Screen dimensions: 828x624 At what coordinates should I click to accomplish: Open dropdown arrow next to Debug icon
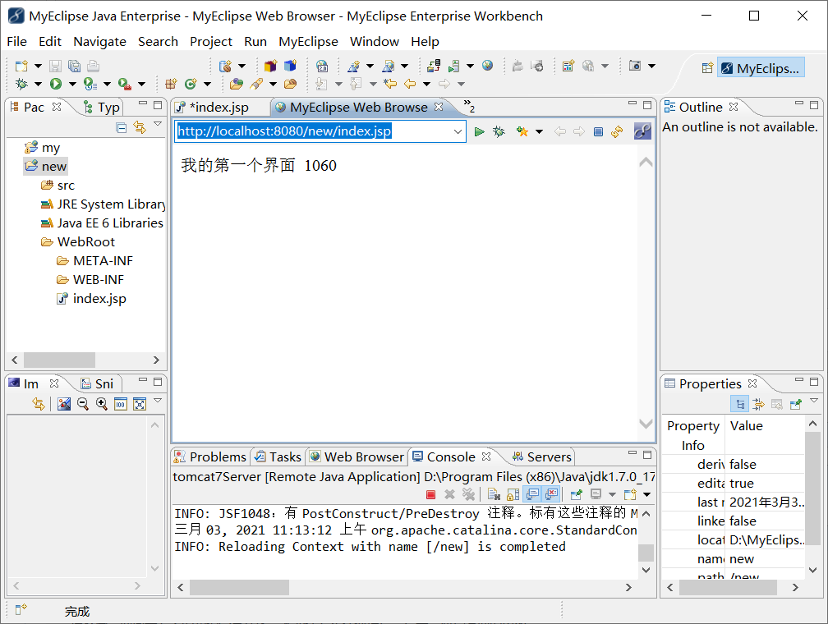click(x=38, y=84)
